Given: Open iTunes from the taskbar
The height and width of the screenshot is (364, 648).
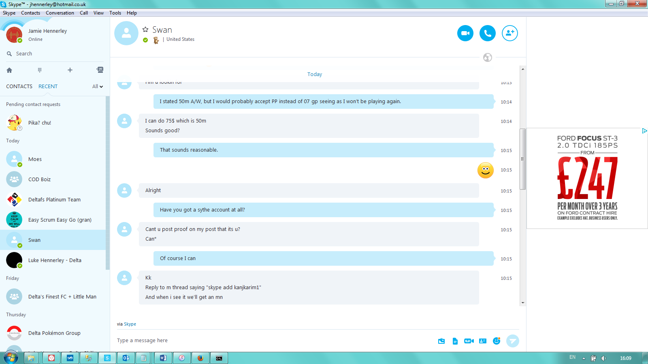Looking at the screenshot, I should coord(182,358).
